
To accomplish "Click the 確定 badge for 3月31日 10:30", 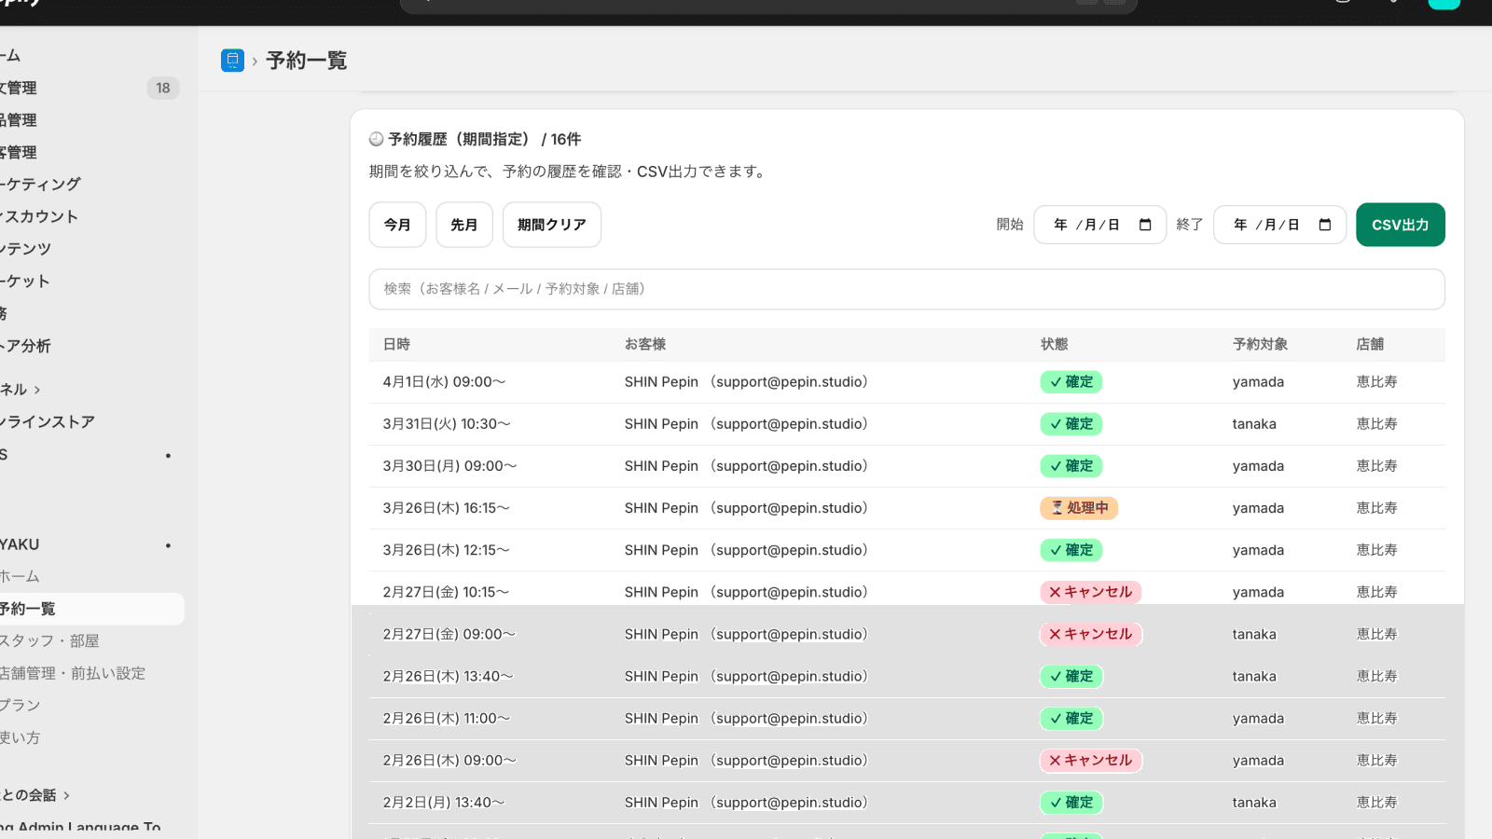I will (1071, 424).
